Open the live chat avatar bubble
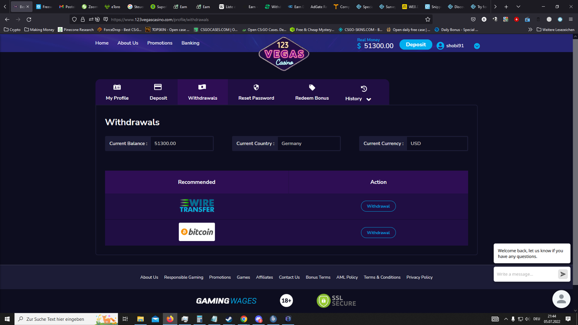The image size is (578, 325). (x=561, y=299)
